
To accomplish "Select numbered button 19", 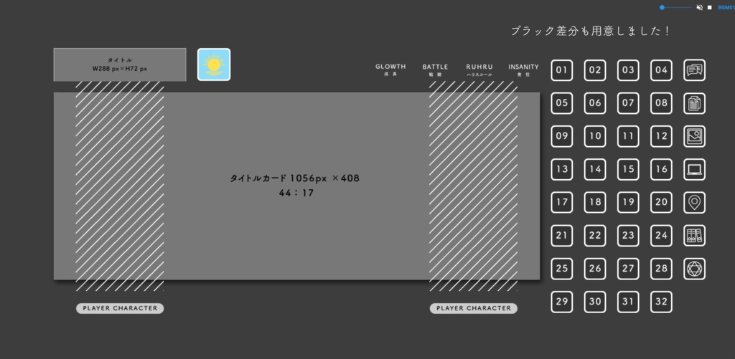I will (628, 203).
